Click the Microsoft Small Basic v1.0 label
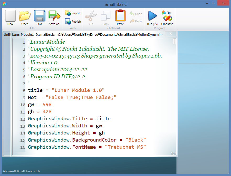Viewport: 231px width, 176px height. tap(21, 171)
